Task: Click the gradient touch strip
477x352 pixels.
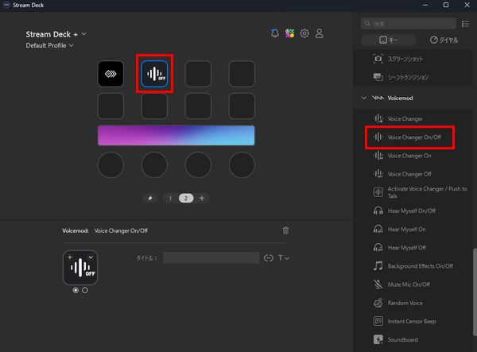Action: [x=176, y=135]
